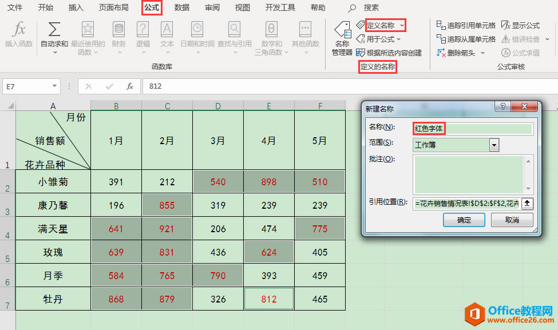Open Date and Time (日期和时间) functions
The width and height of the screenshot is (558, 330).
197,38
